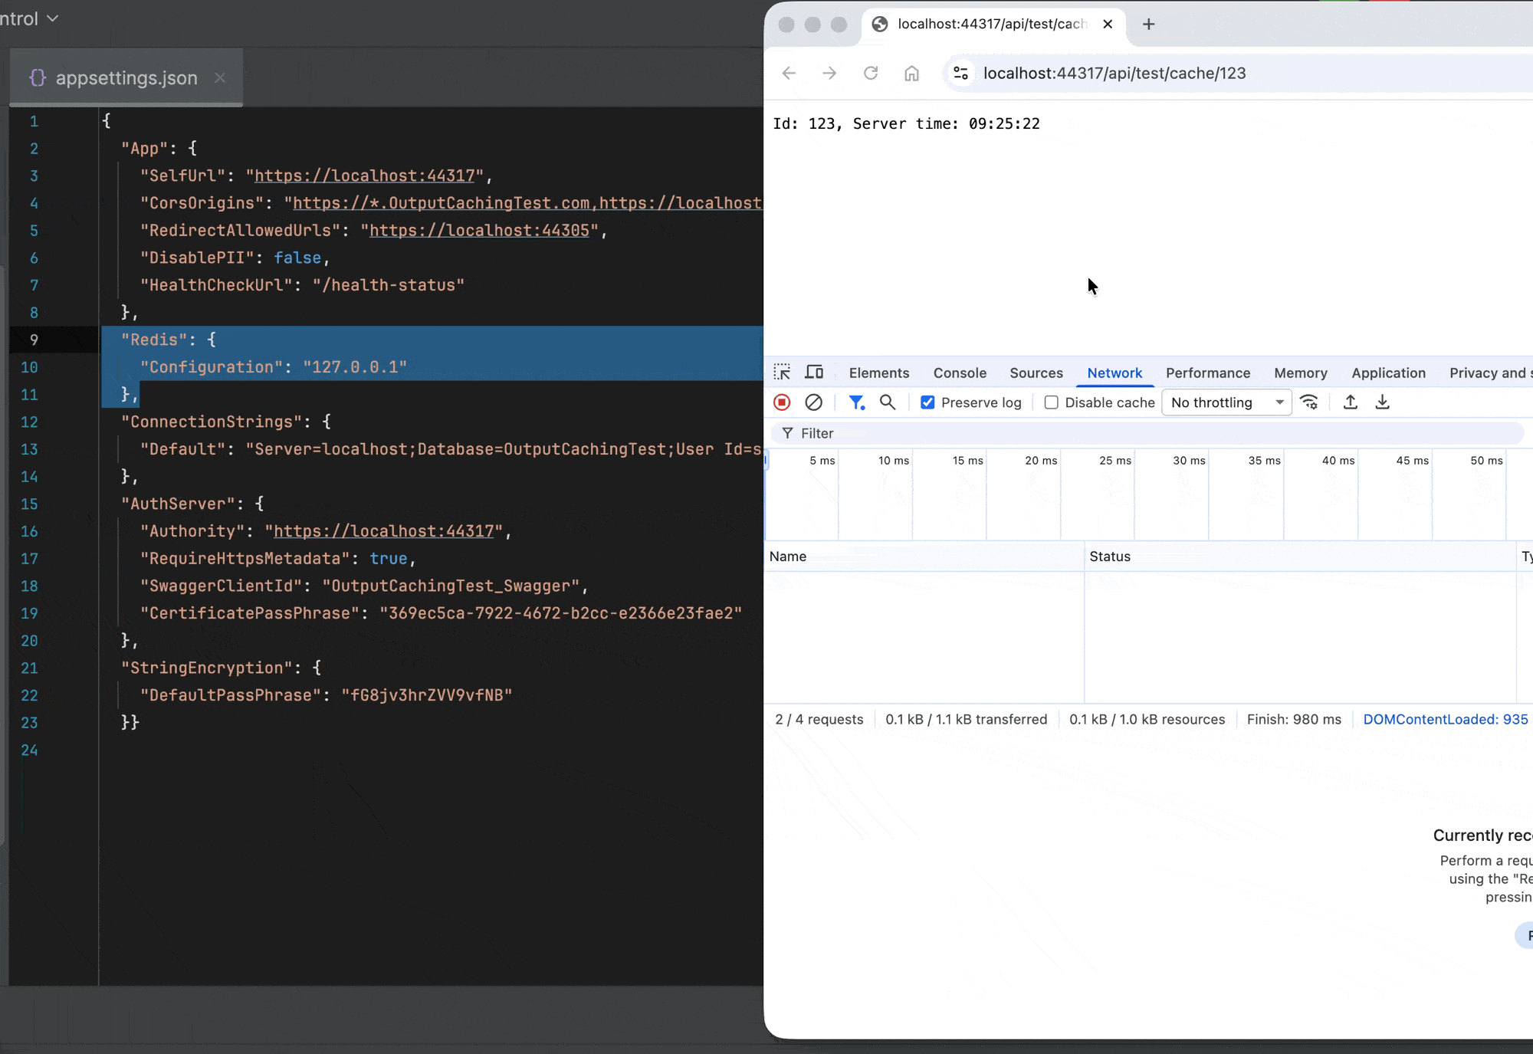Click import HAR file upload icon
The height and width of the screenshot is (1054, 1533).
tap(1351, 402)
